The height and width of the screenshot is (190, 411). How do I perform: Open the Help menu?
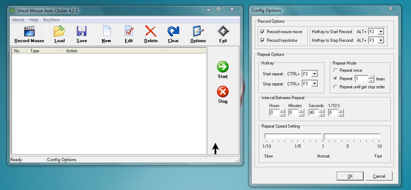tap(34, 20)
